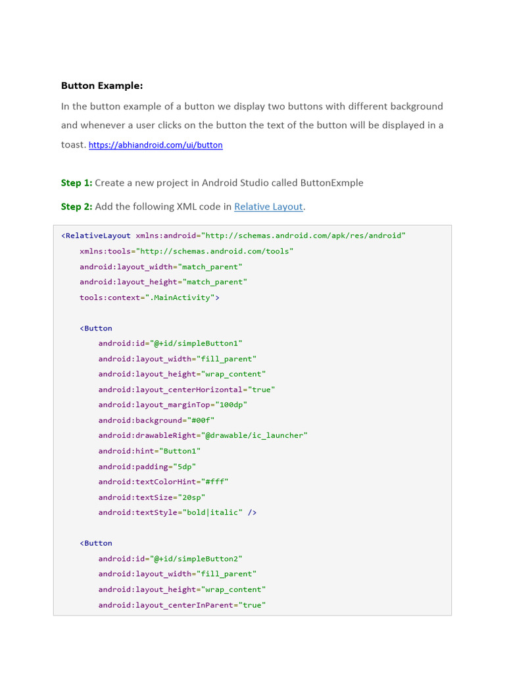Image resolution: width=505 pixels, height=674 pixels.
Task: Click the "Step 1:" label
Action: [76, 183]
